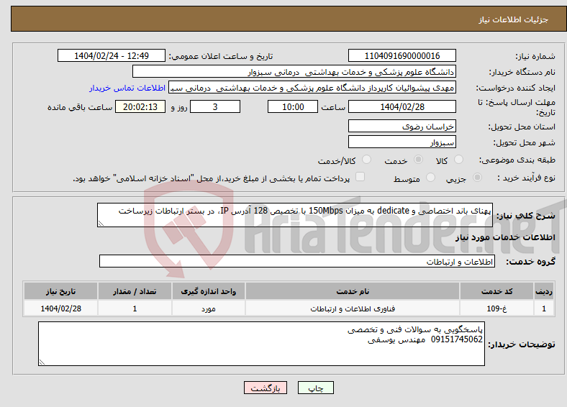Screen dimensions: 567x407
Task: Click the نام خدمت column header
Action: tap(353, 291)
